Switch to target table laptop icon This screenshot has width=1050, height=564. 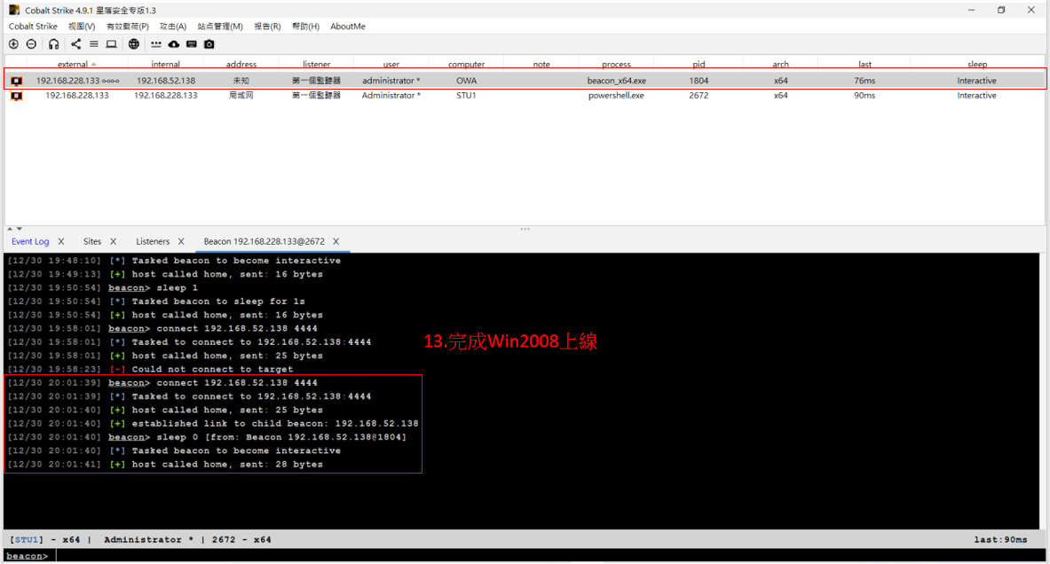coord(111,44)
